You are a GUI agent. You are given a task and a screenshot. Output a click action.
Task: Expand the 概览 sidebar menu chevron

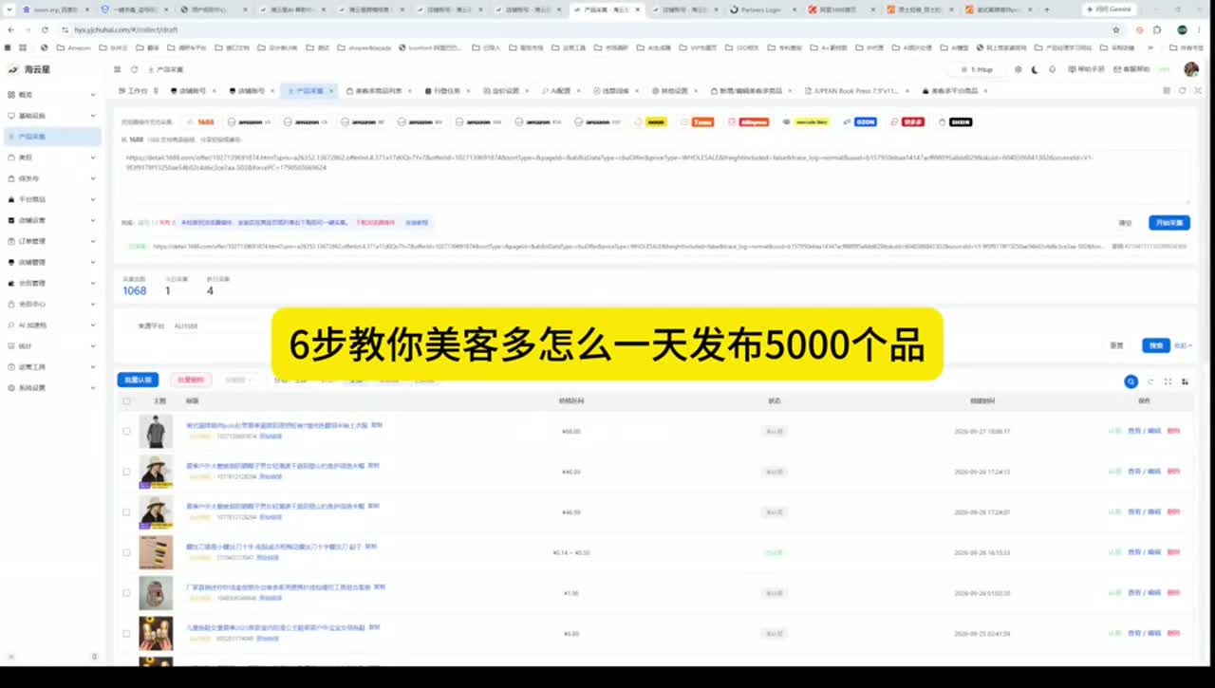pyautogui.click(x=93, y=95)
